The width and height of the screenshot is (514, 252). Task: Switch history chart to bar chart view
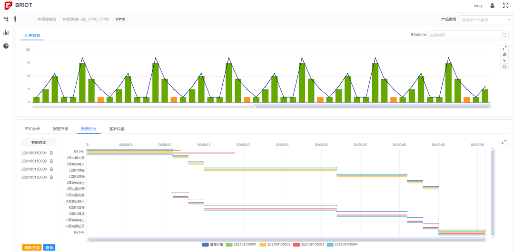[504, 54]
